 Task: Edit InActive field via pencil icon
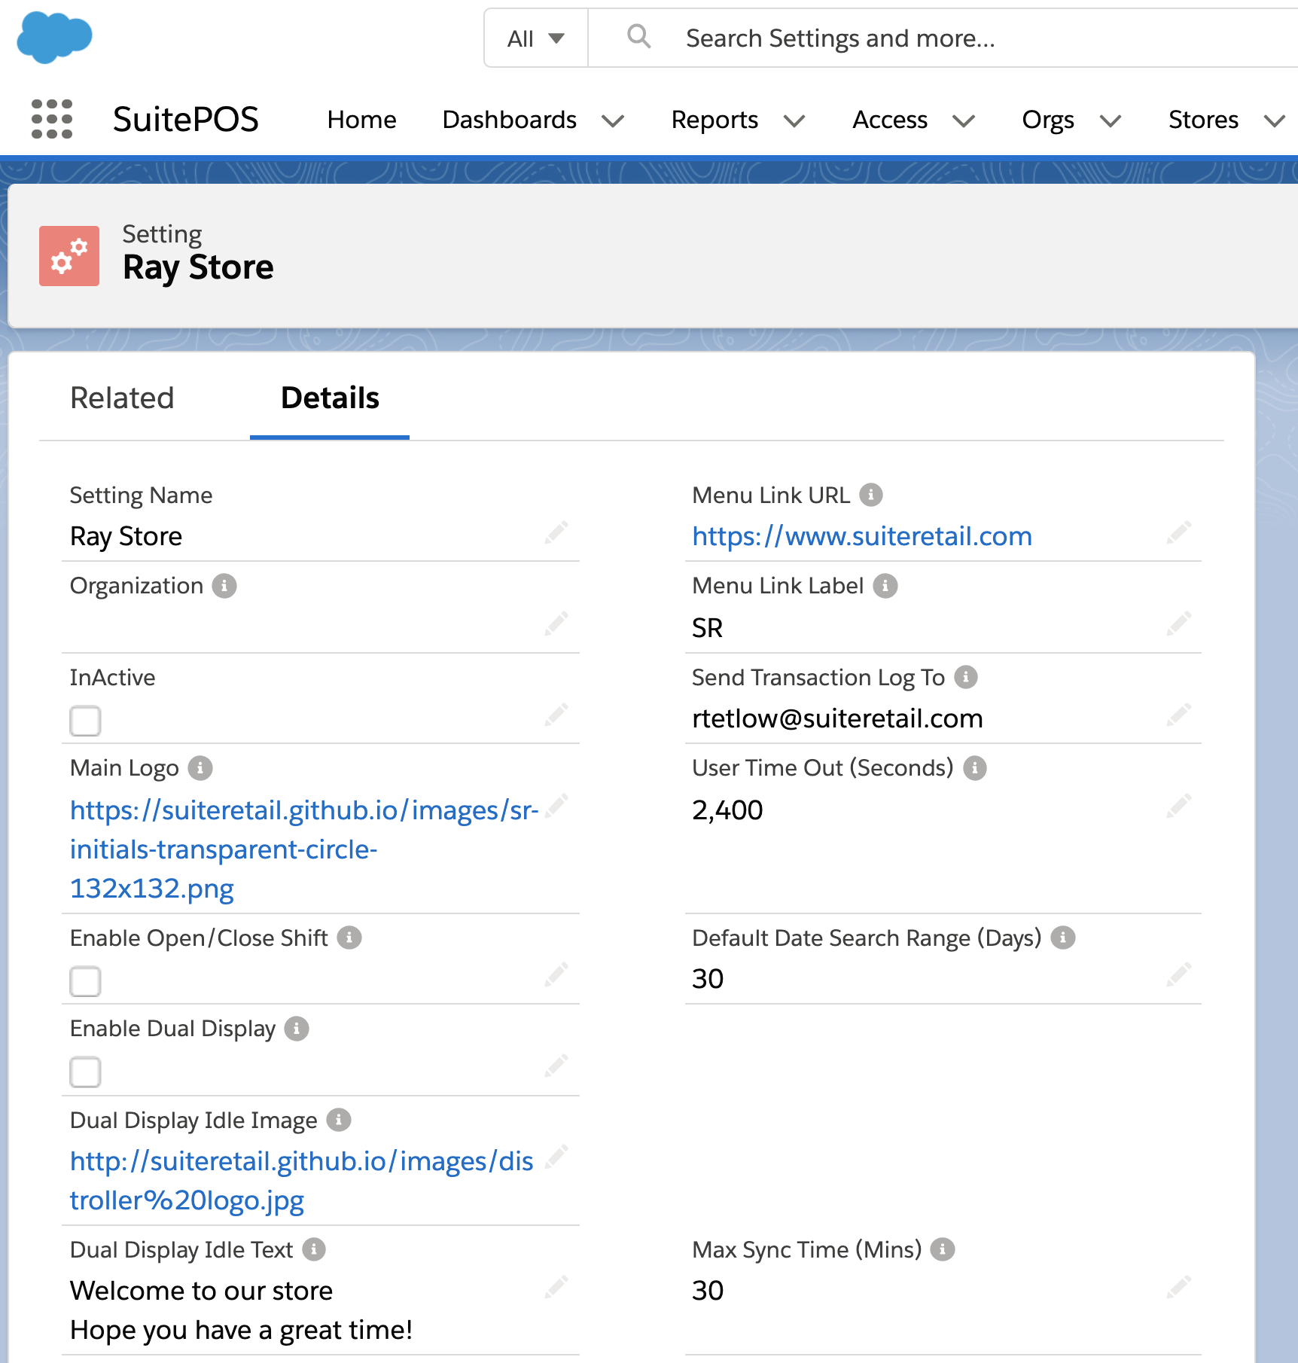coord(556,714)
